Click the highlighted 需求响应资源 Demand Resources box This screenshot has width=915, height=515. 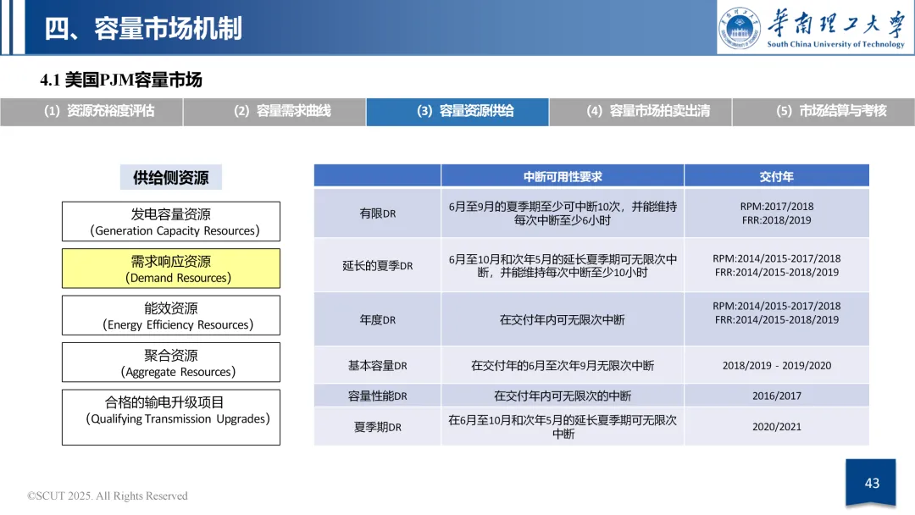click(x=171, y=269)
